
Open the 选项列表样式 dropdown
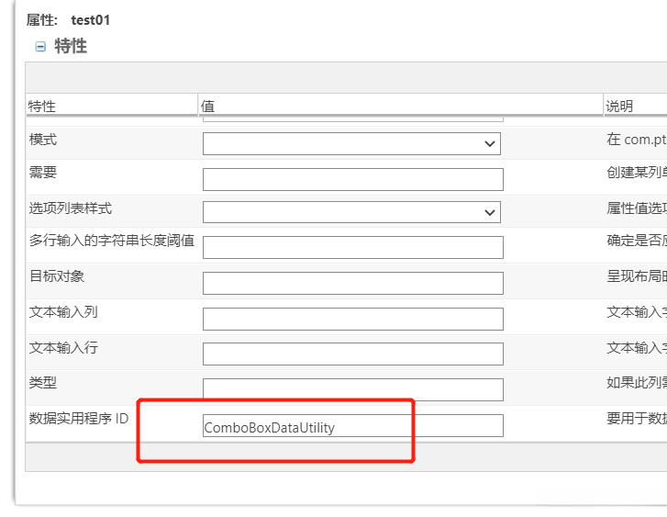point(351,212)
